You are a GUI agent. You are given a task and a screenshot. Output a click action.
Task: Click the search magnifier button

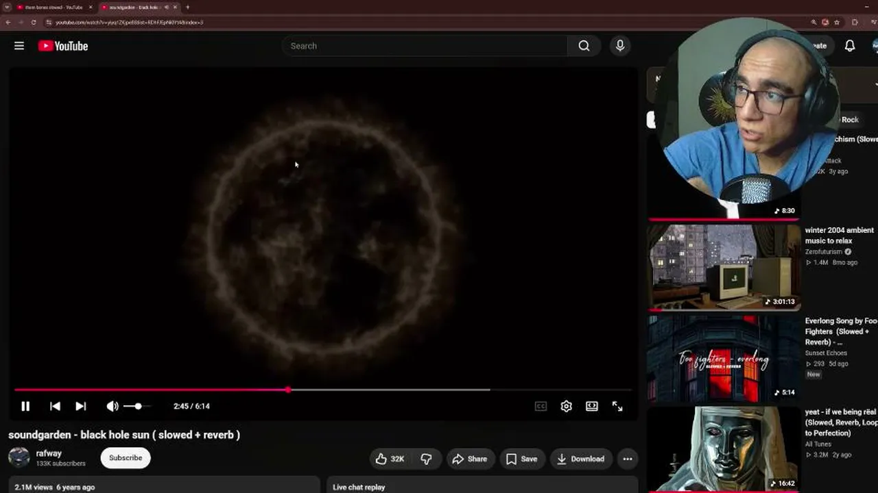pos(584,46)
